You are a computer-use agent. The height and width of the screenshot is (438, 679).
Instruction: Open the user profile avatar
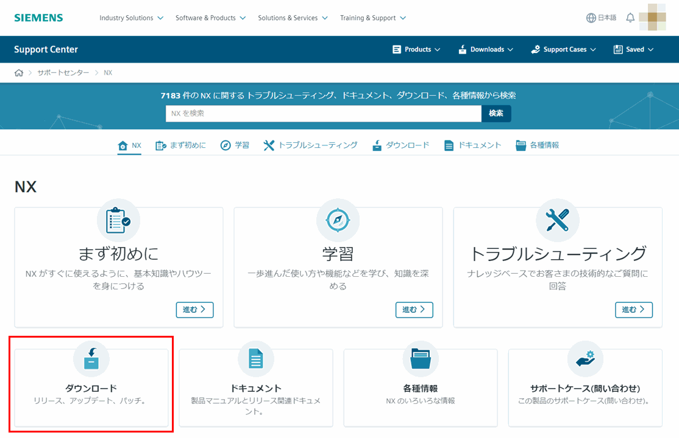(652, 17)
